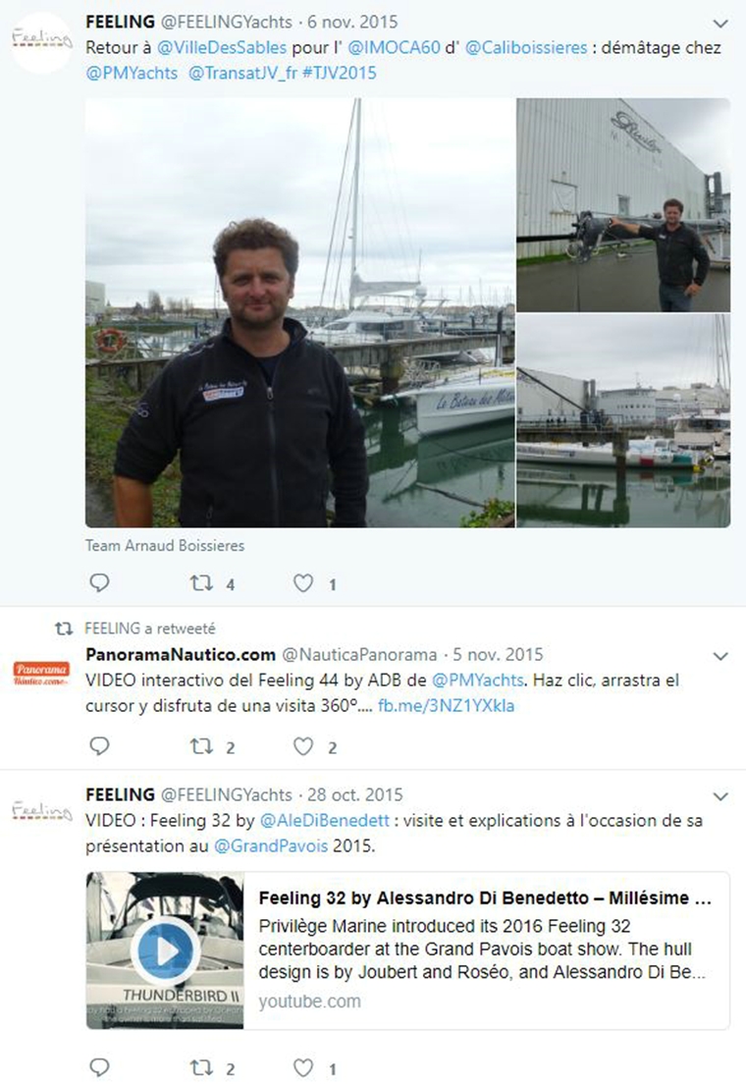The height and width of the screenshot is (1088, 746).
Task: Like the 6 nov. 2015 FEELING tweet
Action: click(303, 583)
